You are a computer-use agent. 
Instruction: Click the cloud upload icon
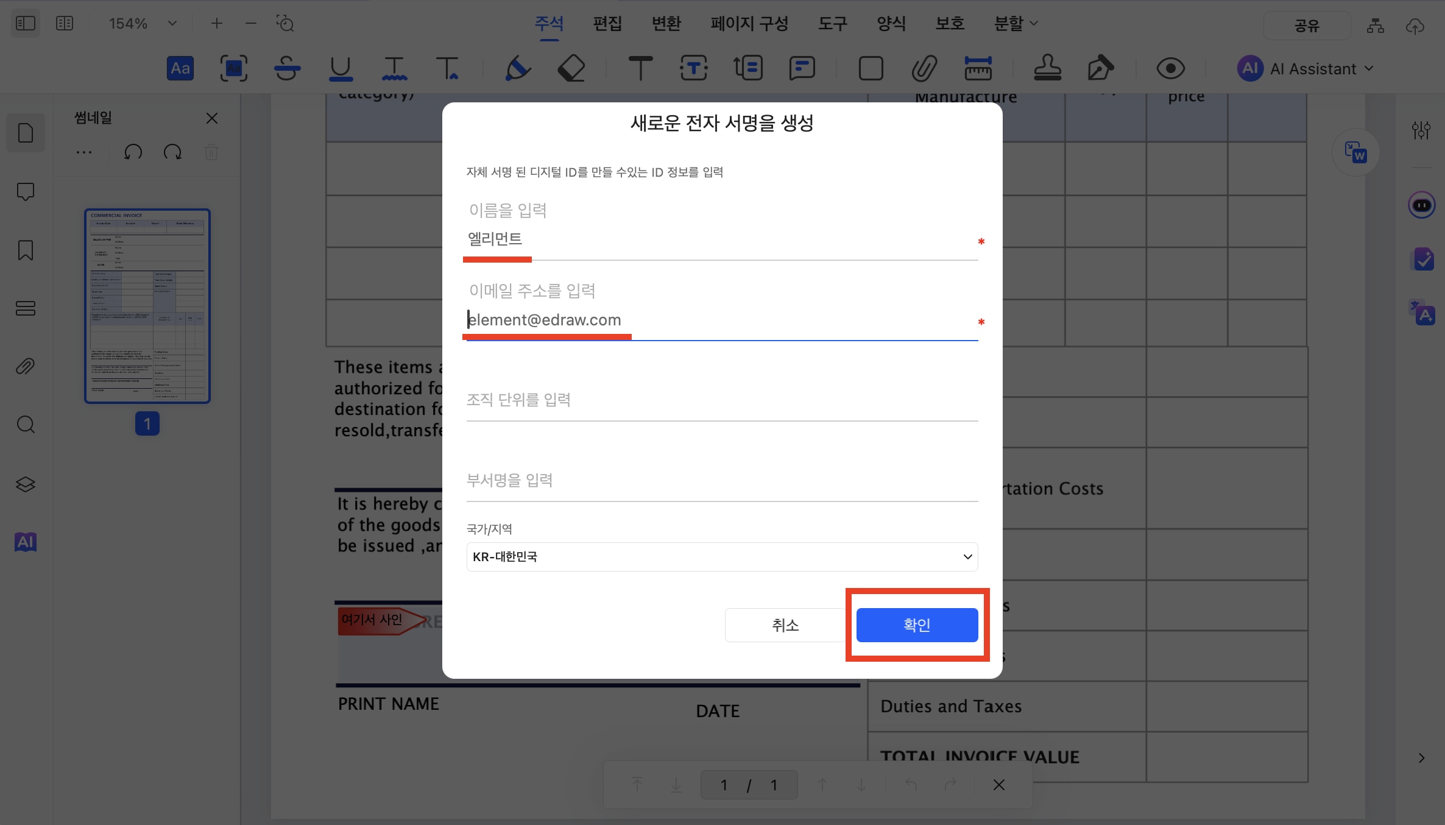tap(1415, 26)
